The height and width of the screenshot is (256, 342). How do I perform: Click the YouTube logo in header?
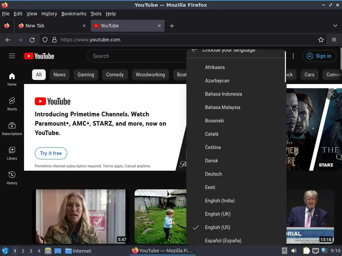[x=39, y=56]
